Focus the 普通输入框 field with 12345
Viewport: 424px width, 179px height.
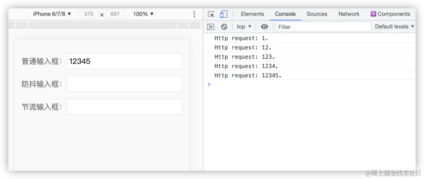tap(124, 61)
